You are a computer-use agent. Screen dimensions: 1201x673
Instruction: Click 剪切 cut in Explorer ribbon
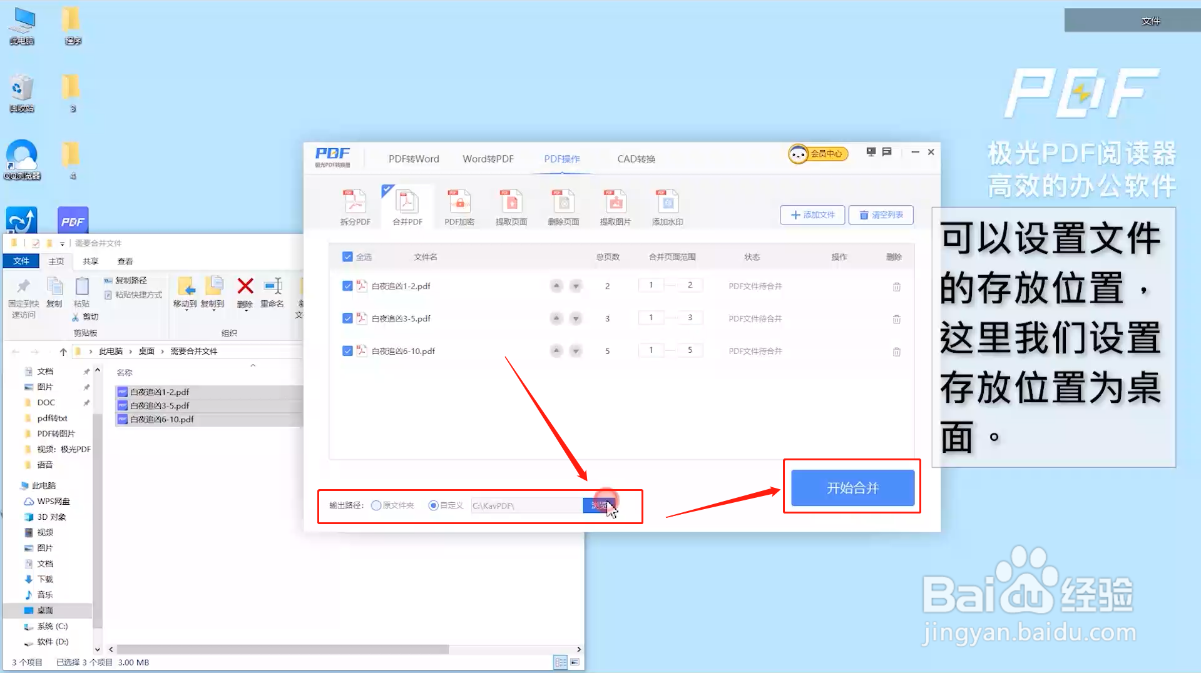pos(85,317)
